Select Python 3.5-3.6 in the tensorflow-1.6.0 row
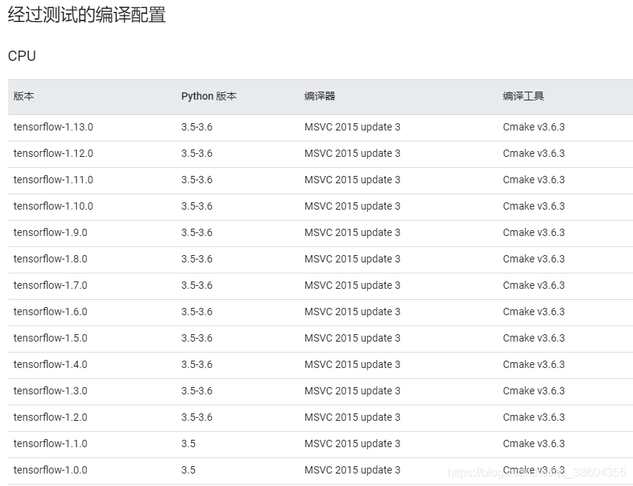The height and width of the screenshot is (486, 633). (x=196, y=312)
